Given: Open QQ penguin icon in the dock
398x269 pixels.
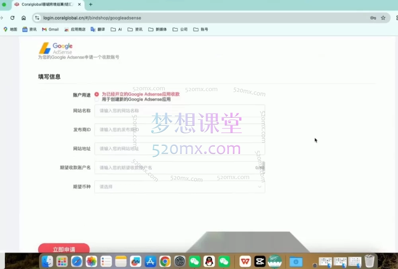Looking at the screenshot, I should [x=209, y=261].
